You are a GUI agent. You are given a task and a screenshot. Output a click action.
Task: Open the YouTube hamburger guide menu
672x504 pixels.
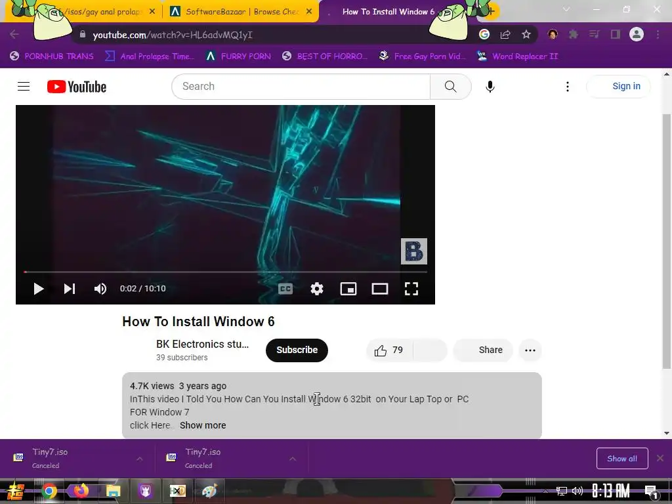point(24,87)
